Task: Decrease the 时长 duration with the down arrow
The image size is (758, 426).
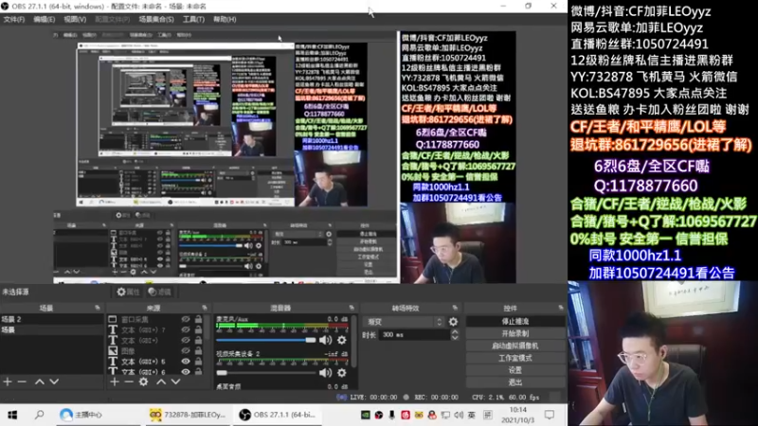Action: [x=455, y=338]
